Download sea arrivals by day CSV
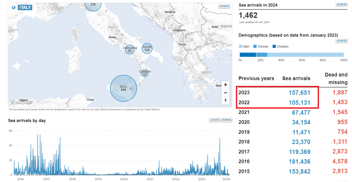 [x=214, y=120]
